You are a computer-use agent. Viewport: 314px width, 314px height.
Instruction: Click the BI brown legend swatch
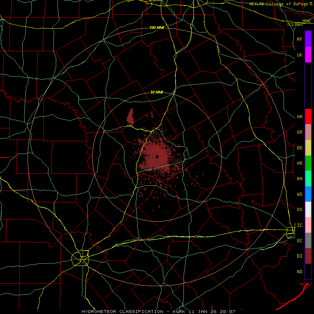308,256
